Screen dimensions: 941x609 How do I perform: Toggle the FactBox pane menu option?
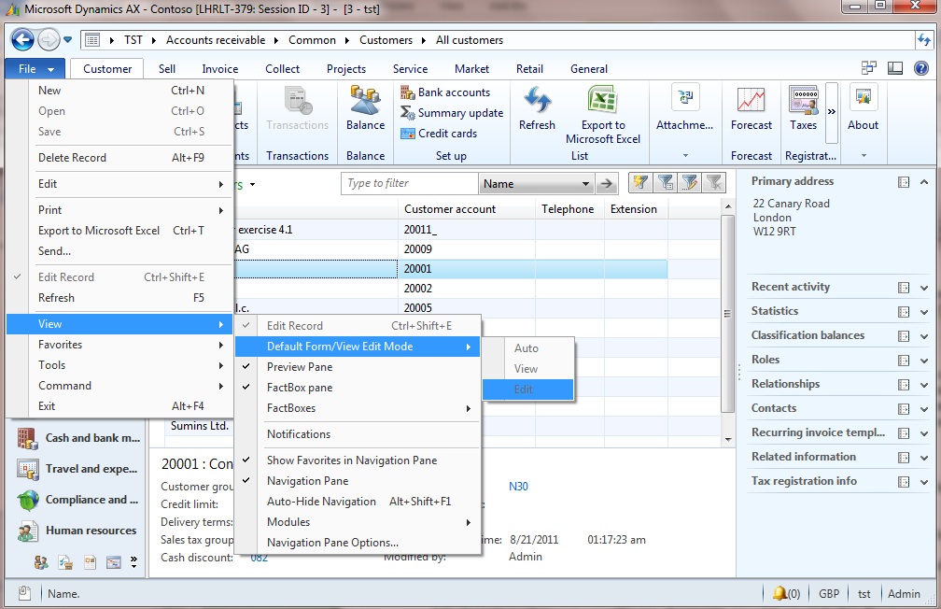(x=358, y=388)
